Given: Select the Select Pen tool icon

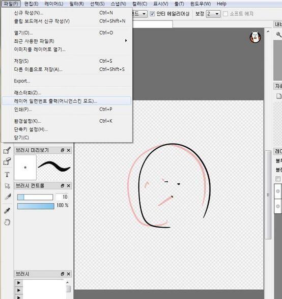Looking at the screenshot, I should [x=7, y=150].
